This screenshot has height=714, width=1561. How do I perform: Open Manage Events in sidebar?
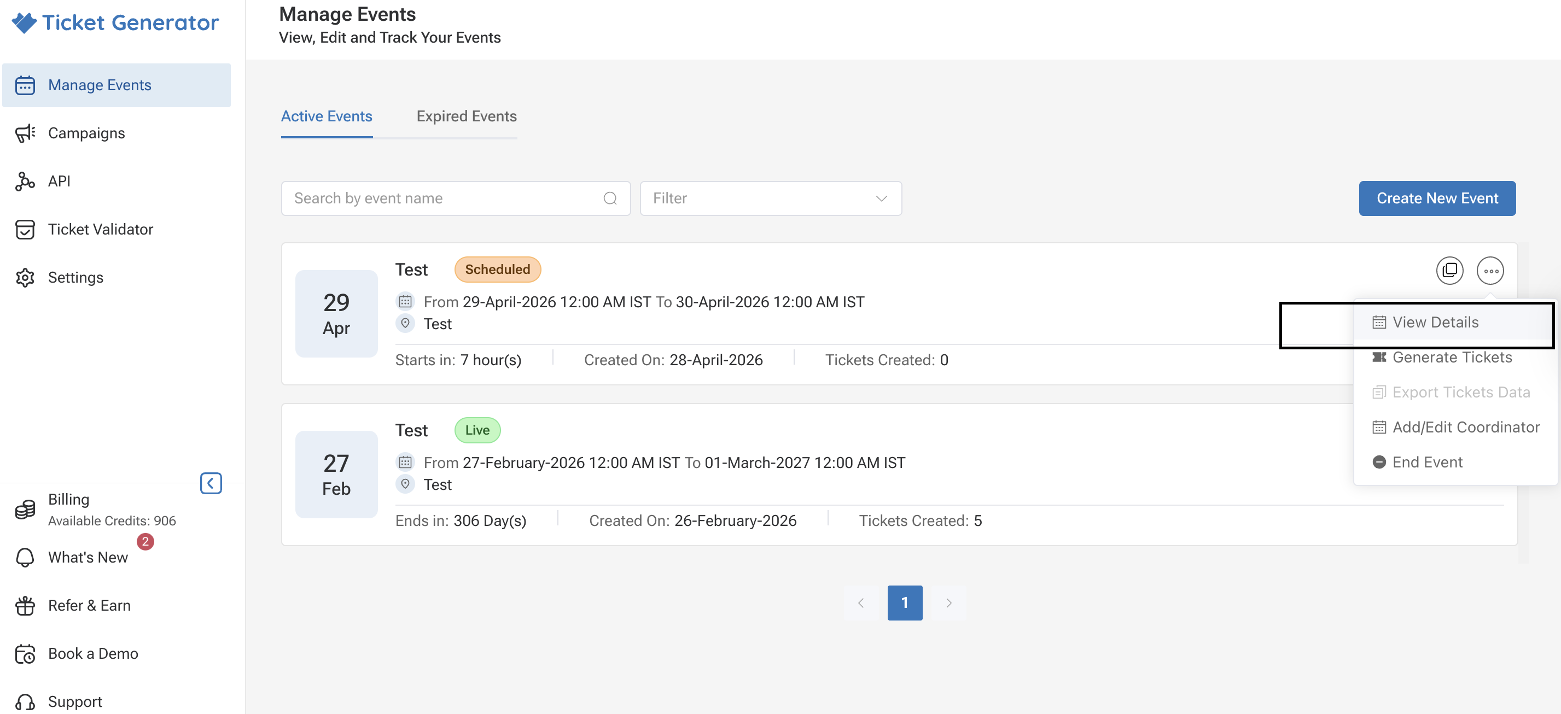(117, 85)
